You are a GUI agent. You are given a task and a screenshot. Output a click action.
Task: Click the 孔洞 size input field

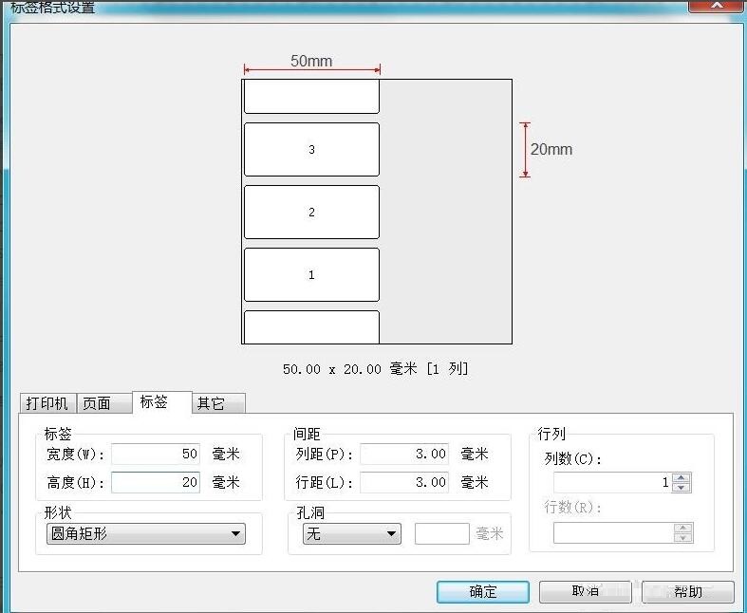point(442,533)
